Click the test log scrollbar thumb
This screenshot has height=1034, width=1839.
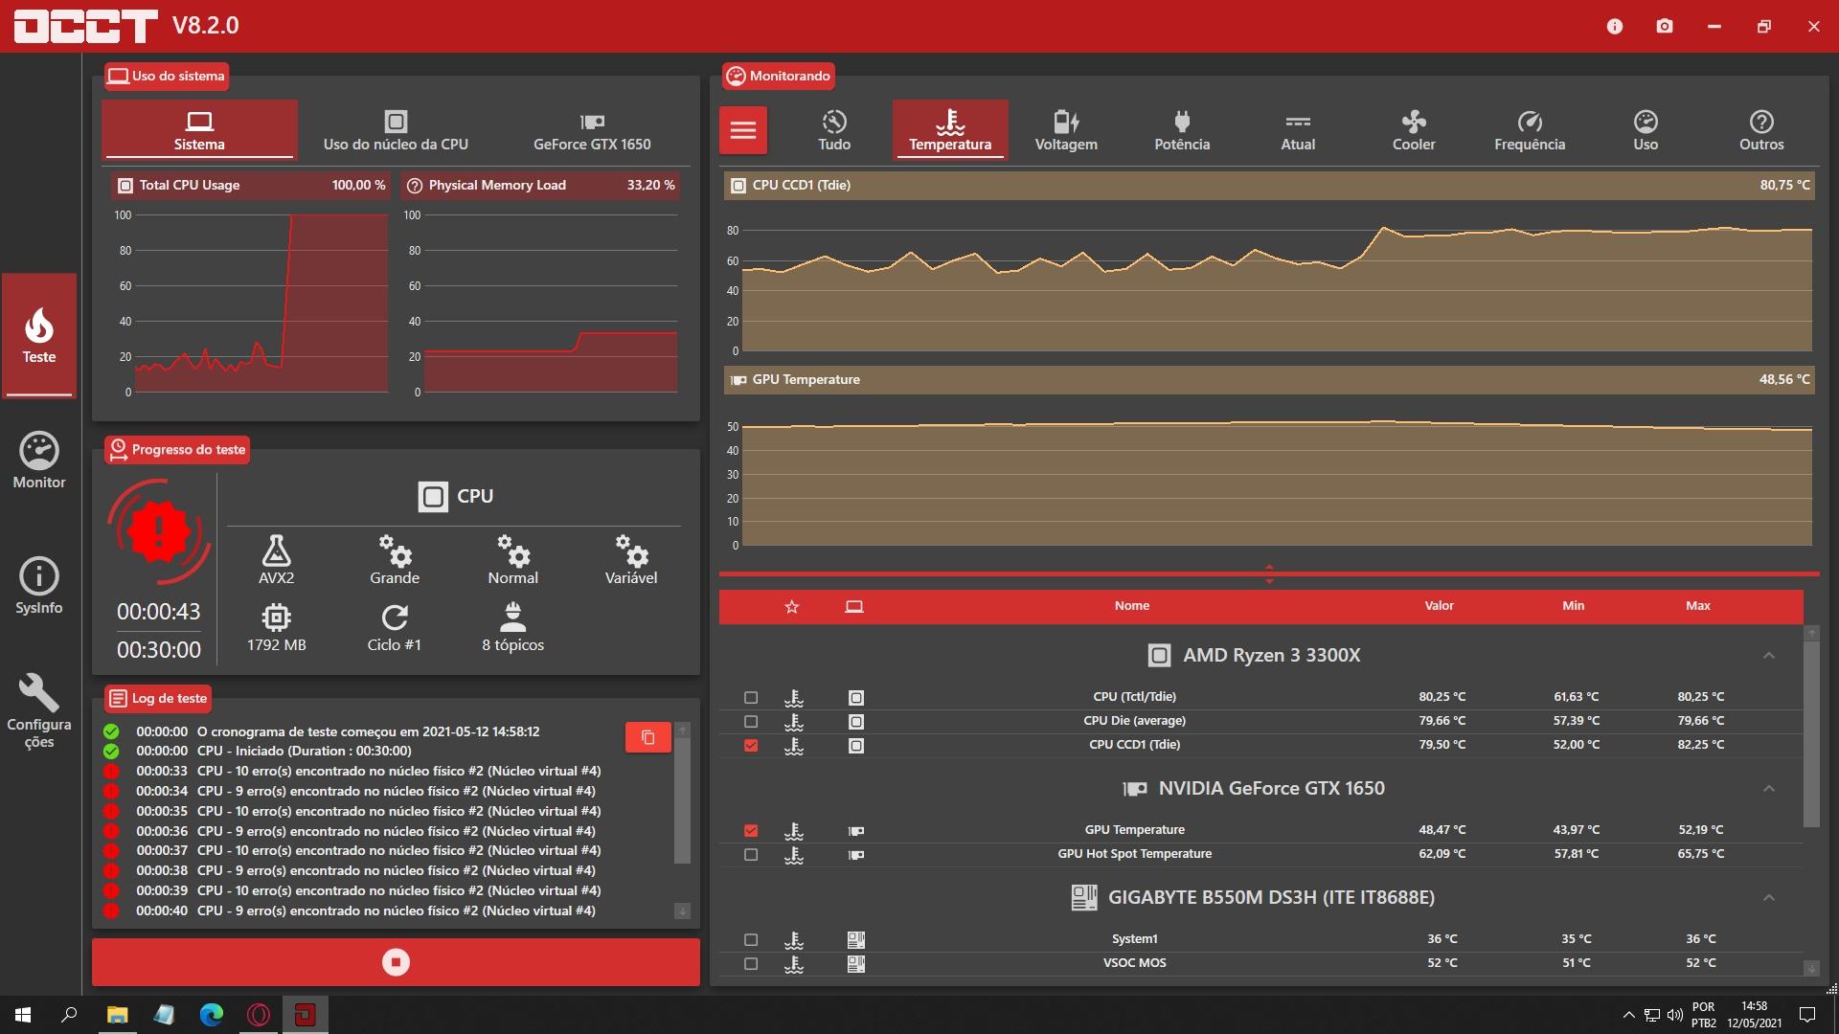[682, 800]
